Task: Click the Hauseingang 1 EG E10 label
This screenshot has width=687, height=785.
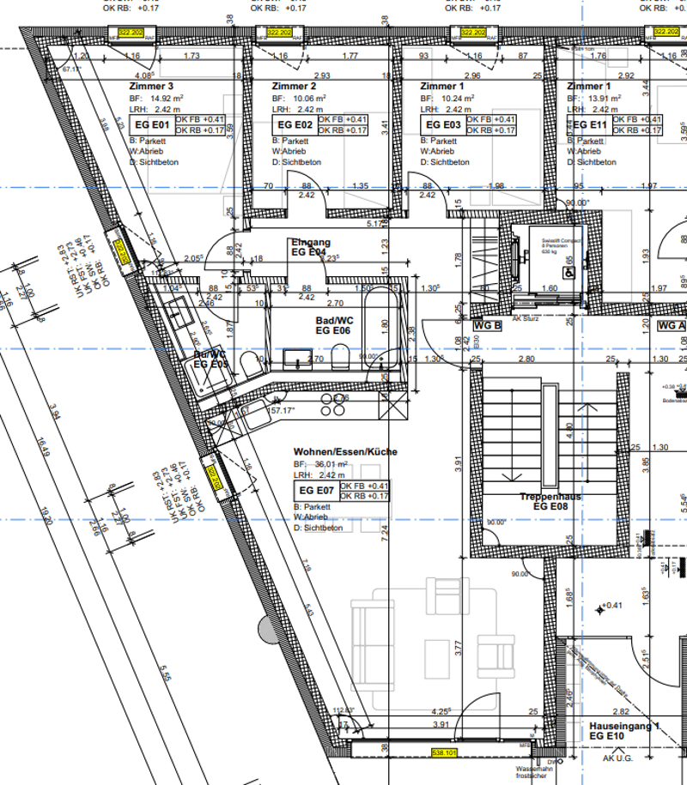Action: click(x=625, y=731)
